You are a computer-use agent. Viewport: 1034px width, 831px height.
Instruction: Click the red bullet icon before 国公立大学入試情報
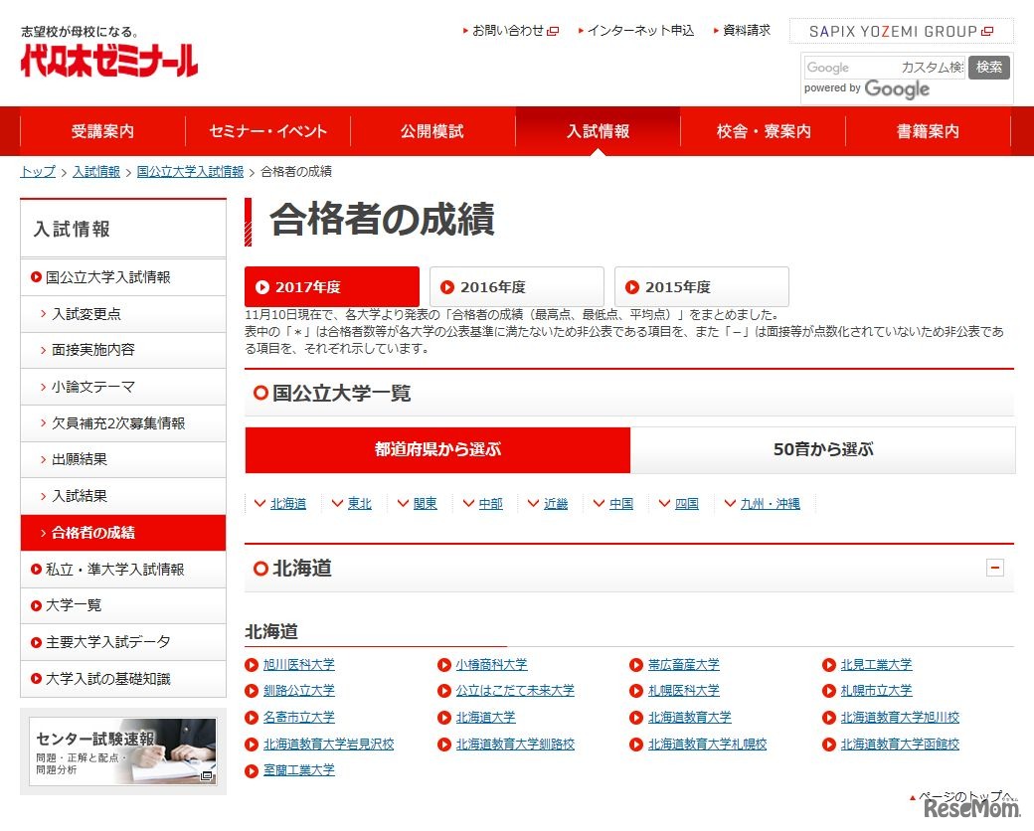(x=37, y=277)
